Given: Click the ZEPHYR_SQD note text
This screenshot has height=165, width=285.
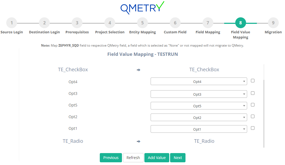Looking at the screenshot, I should [x=142, y=46].
